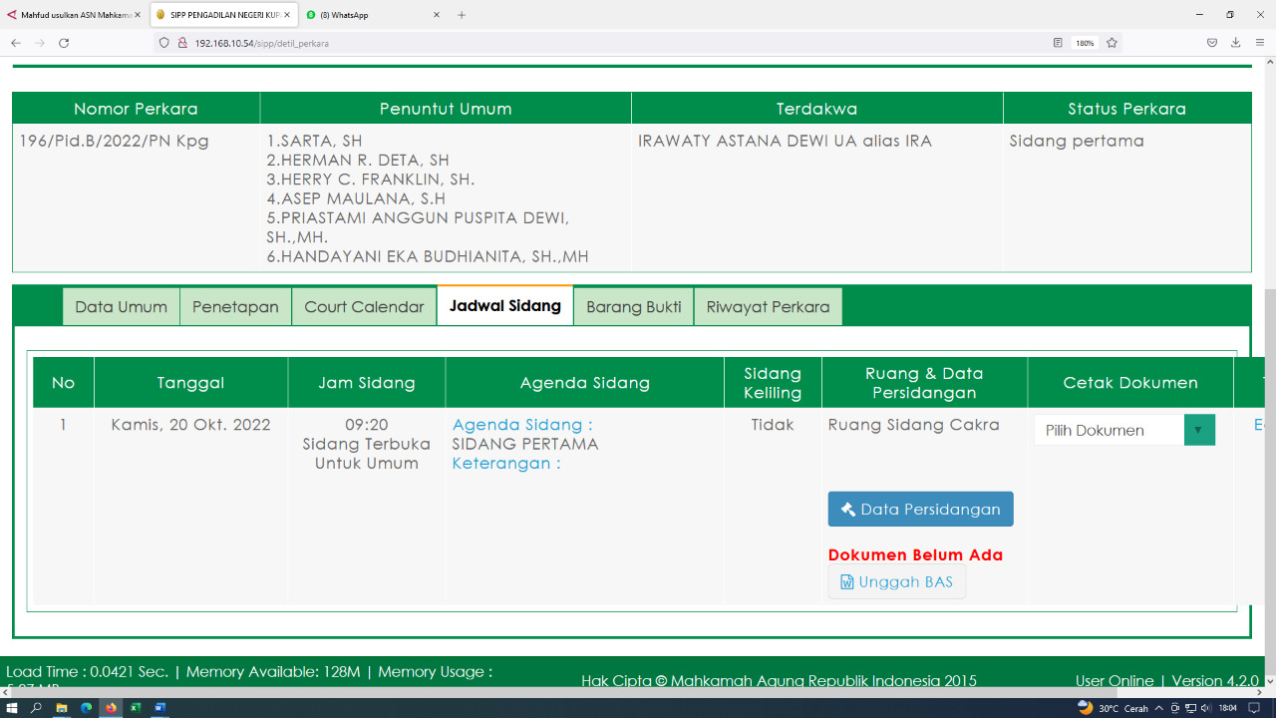
Task: Click the shield tracking protection icon
Action: point(164,43)
